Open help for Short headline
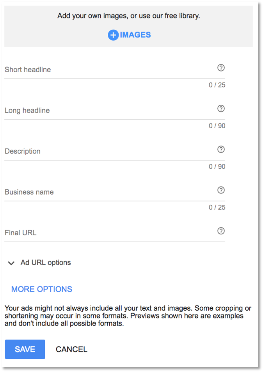 [221, 68]
